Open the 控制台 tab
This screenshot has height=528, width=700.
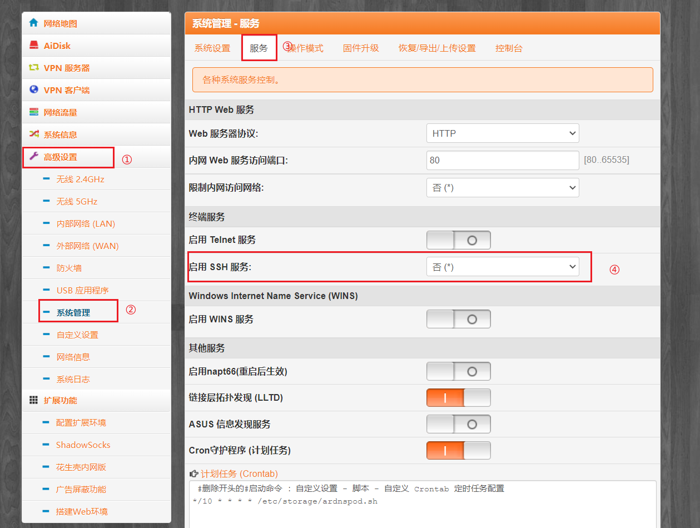[x=509, y=48]
